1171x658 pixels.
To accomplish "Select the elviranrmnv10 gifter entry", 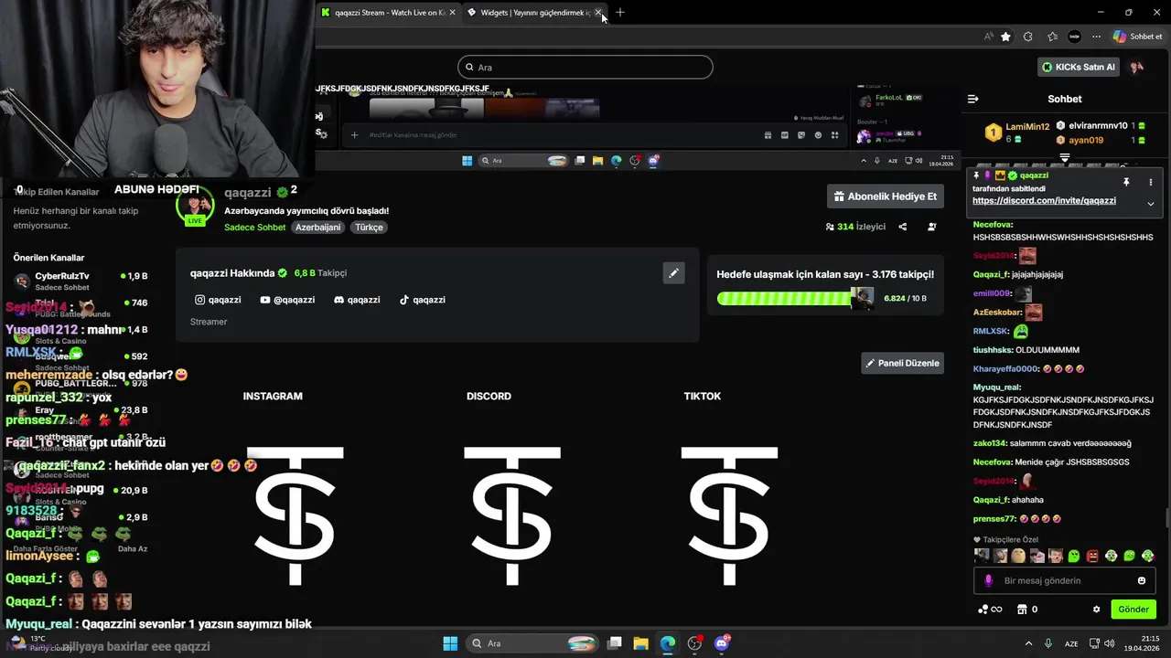I will pyautogui.click(x=1101, y=126).
